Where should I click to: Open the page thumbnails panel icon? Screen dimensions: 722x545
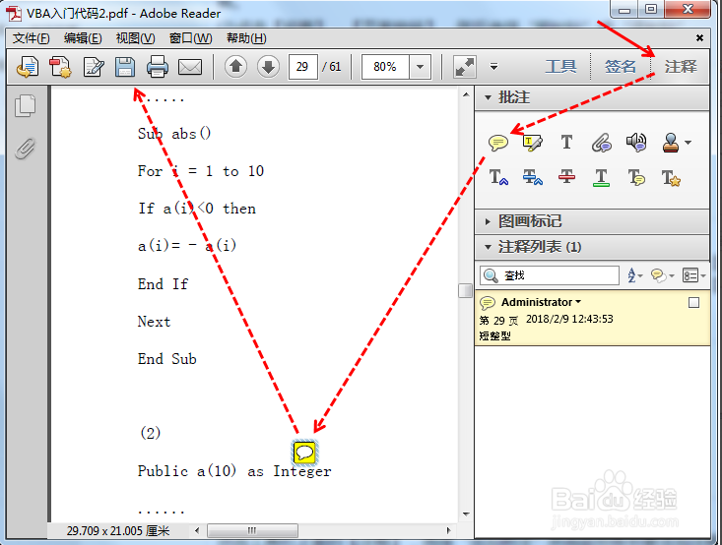26,106
